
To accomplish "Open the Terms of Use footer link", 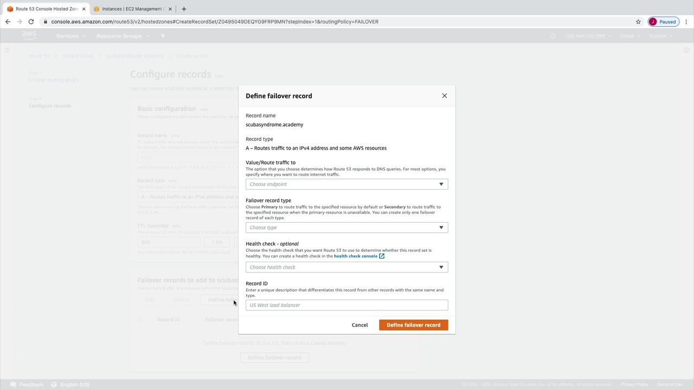I will click(670, 385).
